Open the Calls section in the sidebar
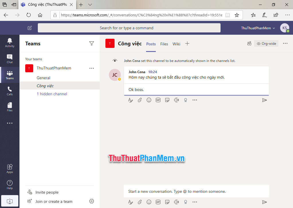Viewport: 293px width, 208px height. [9, 91]
